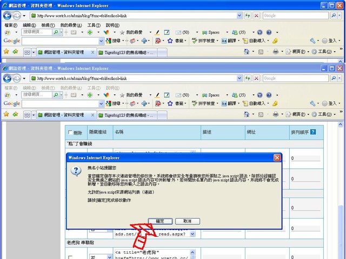Switch to Tigerdog123 tab in front IE window
Viewport: 346px width, 259px height.
pos(127,115)
